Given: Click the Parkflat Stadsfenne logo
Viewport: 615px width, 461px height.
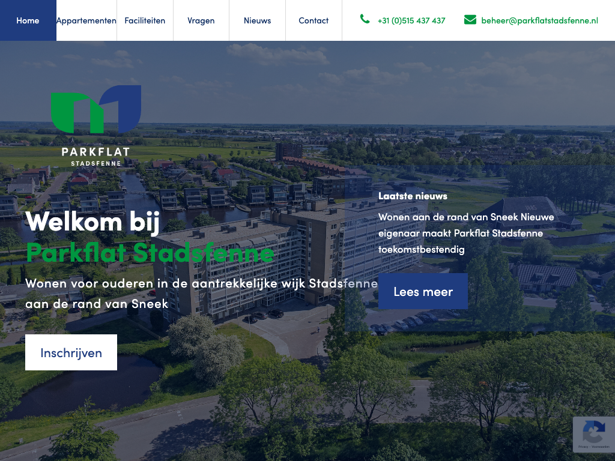Looking at the screenshot, I should click(96, 125).
